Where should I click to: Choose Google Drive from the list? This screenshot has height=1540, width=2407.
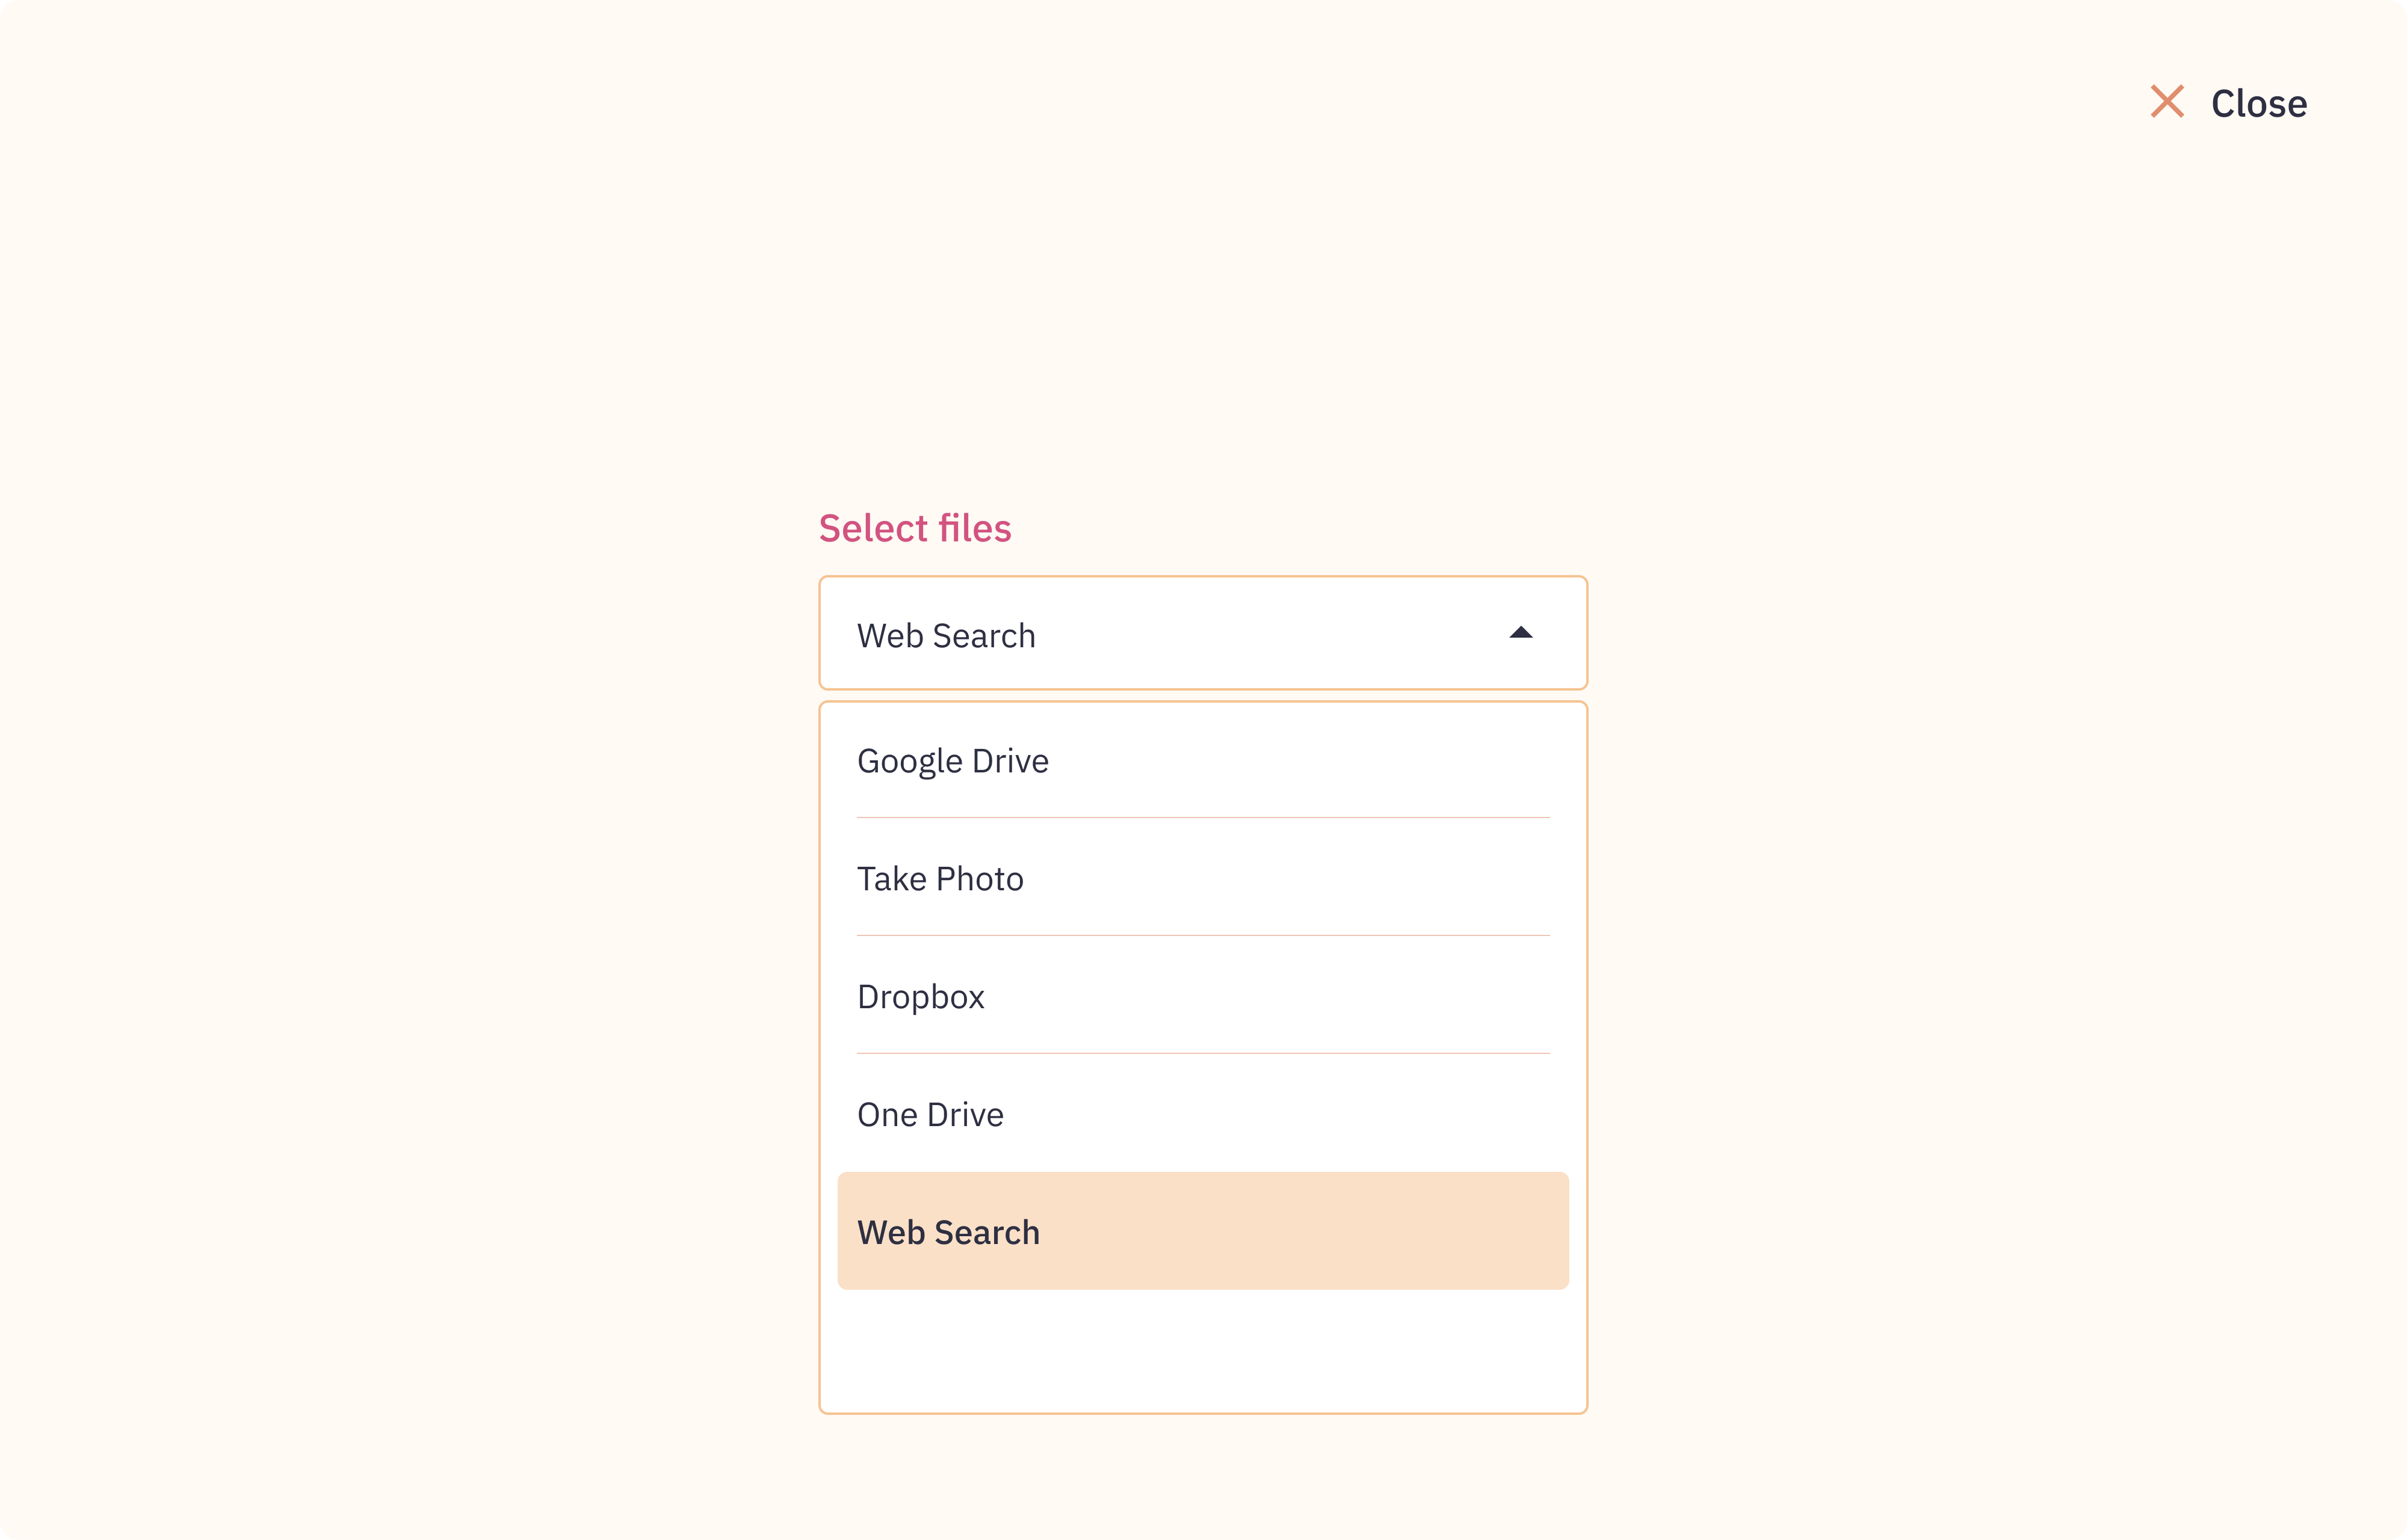pos(953,761)
